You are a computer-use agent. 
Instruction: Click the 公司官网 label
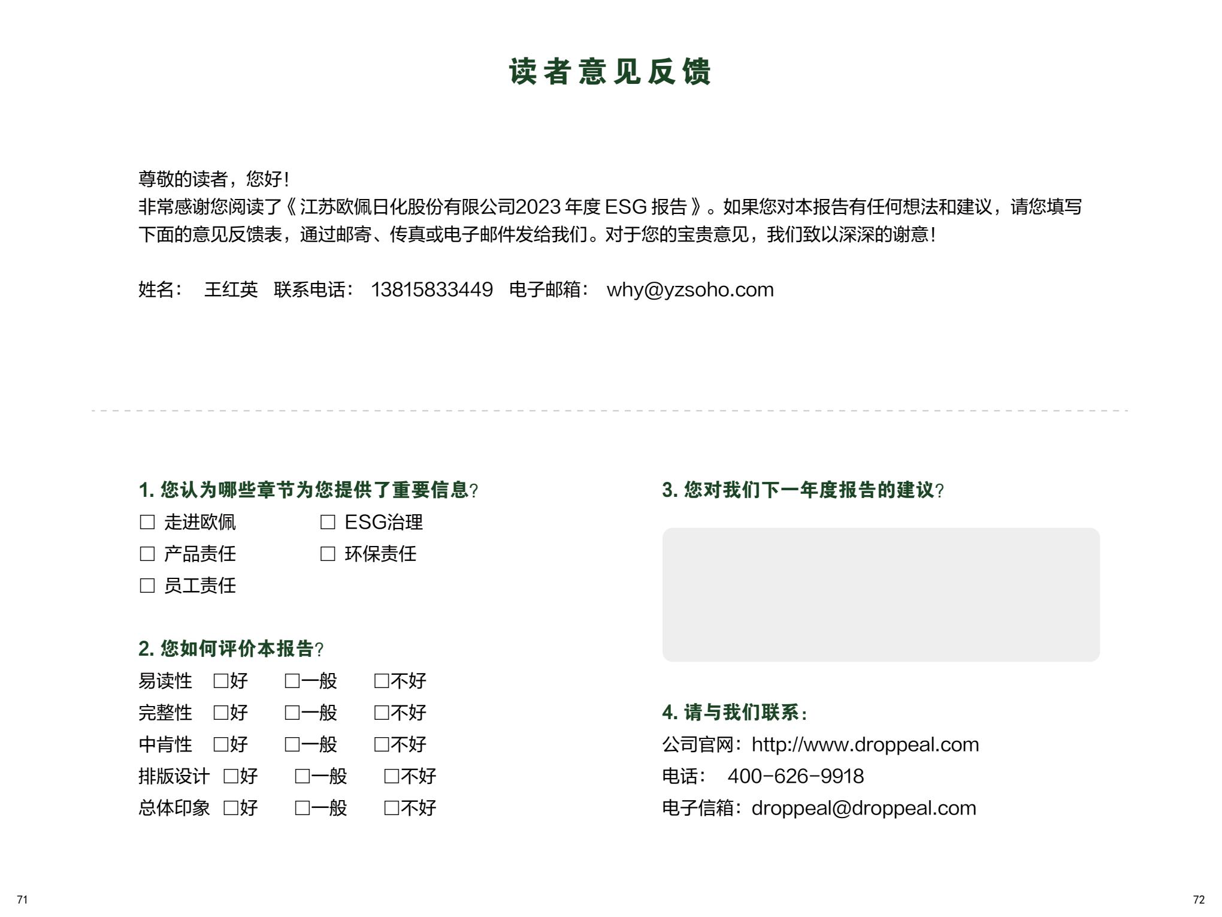(x=702, y=744)
